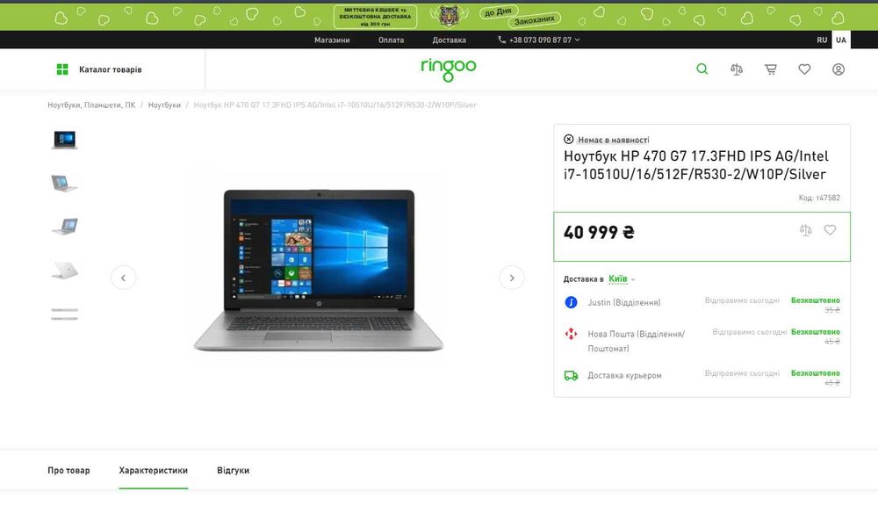Open the Про товар tab
This screenshot has height=513, width=878.
[x=68, y=471]
